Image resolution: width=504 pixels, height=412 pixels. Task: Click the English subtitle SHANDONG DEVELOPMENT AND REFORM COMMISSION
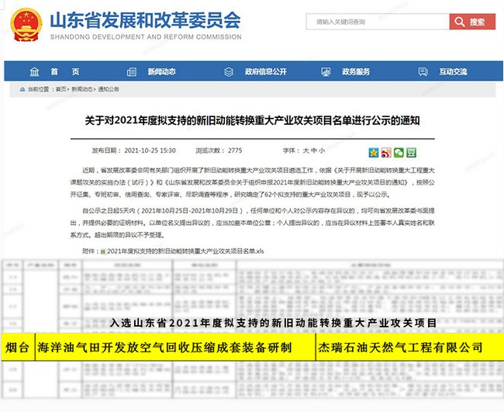point(146,37)
